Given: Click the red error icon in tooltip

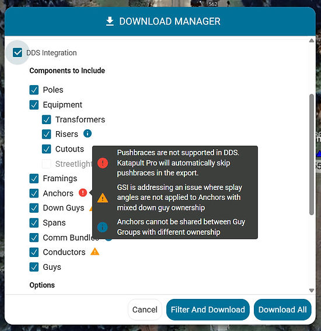Looking at the screenshot, I should 103,163.
